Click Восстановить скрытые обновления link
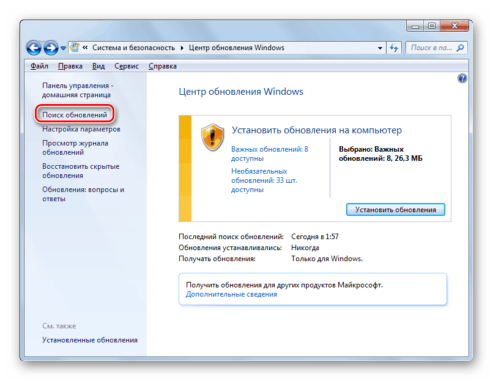This screenshot has width=493, height=381. coord(81,171)
